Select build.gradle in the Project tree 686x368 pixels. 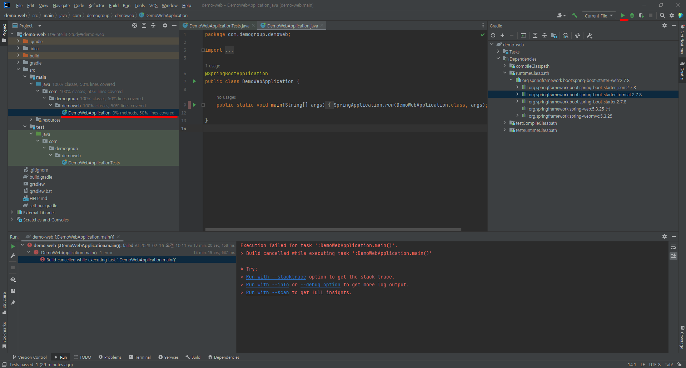pos(41,177)
